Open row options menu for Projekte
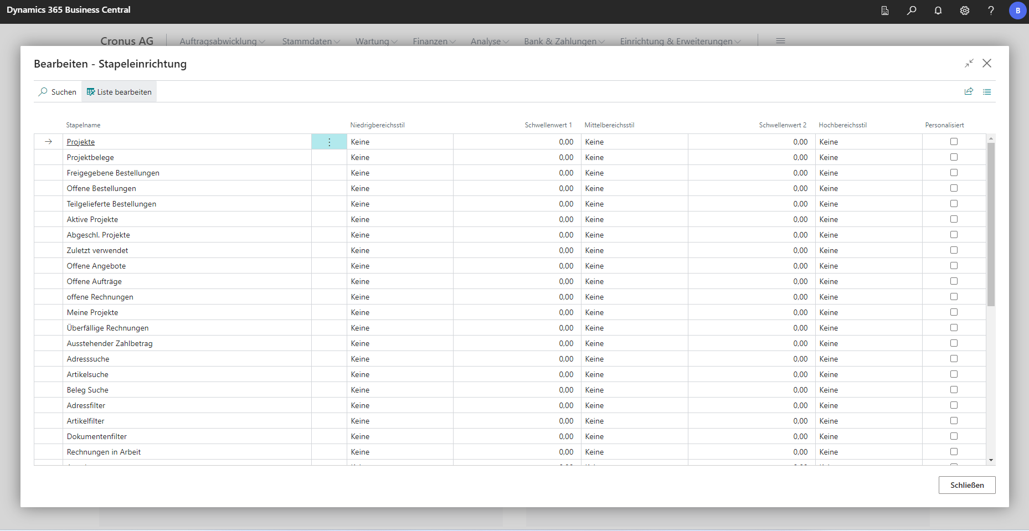 coord(329,142)
